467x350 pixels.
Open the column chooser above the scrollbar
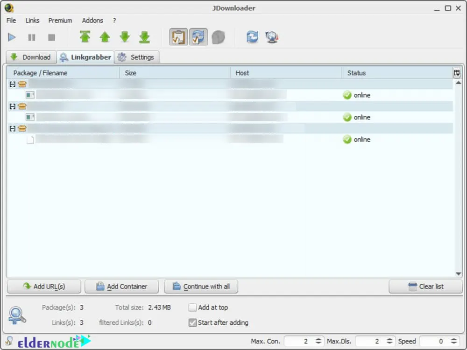tap(457, 73)
